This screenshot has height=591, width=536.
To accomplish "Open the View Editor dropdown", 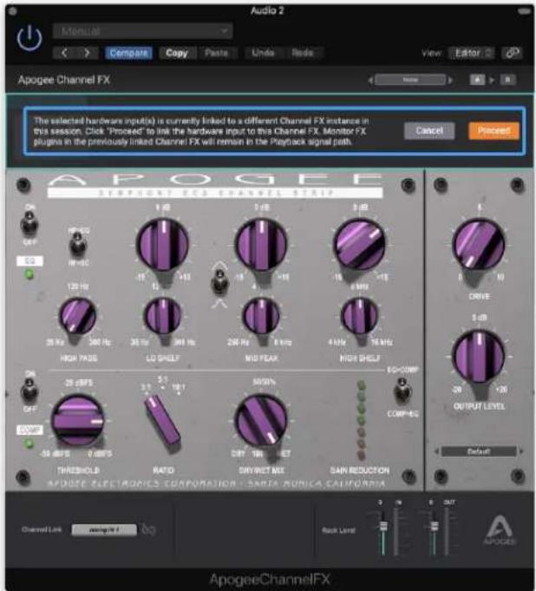I will click(x=471, y=53).
